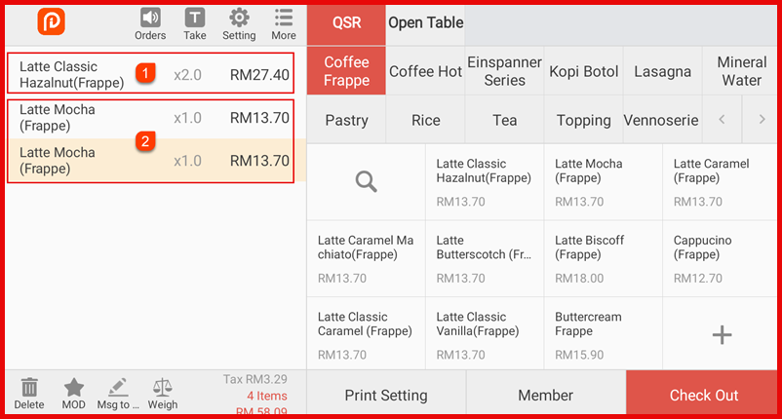Add Latte Biscoff (Frappe) to order
Screen dimensions: 782x419
click(x=603, y=258)
